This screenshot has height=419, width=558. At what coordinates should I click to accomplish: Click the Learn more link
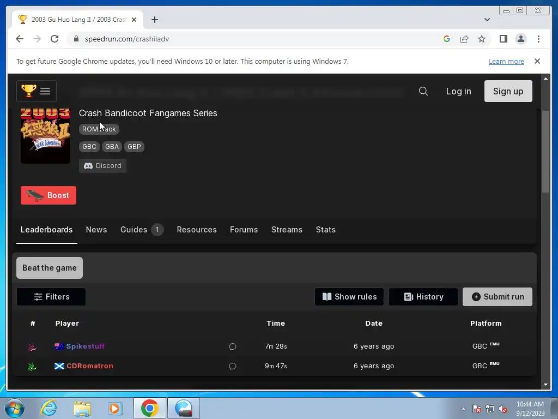(x=506, y=61)
